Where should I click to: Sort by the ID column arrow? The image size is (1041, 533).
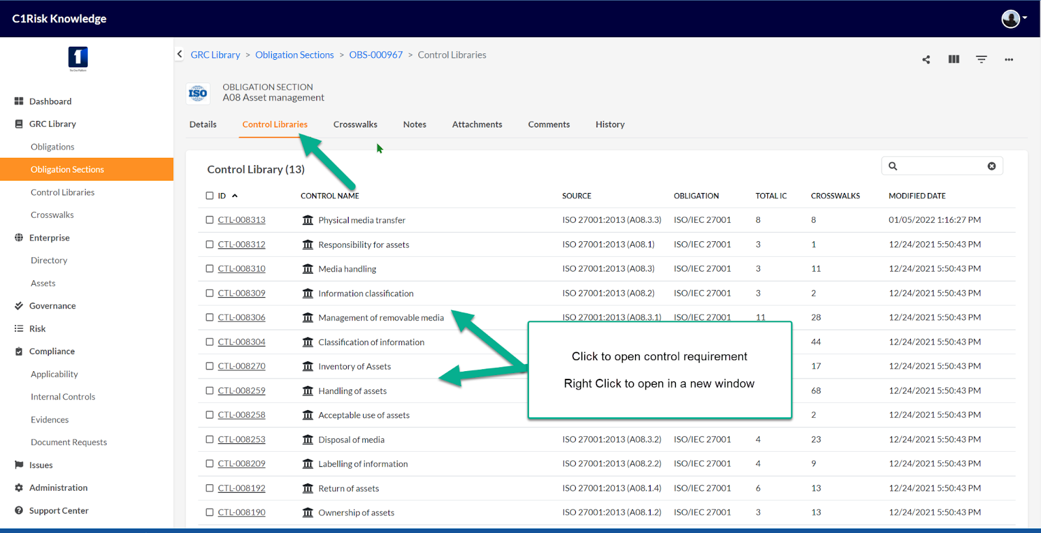(235, 196)
